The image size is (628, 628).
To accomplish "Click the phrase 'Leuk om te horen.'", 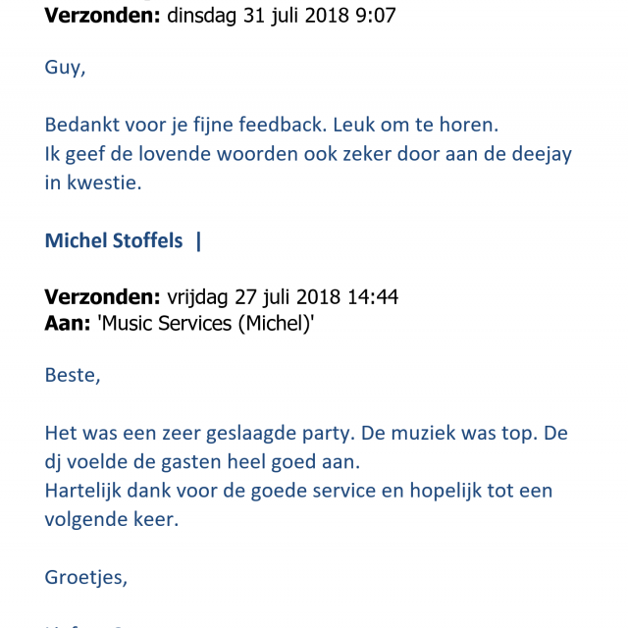I will click(x=416, y=125).
